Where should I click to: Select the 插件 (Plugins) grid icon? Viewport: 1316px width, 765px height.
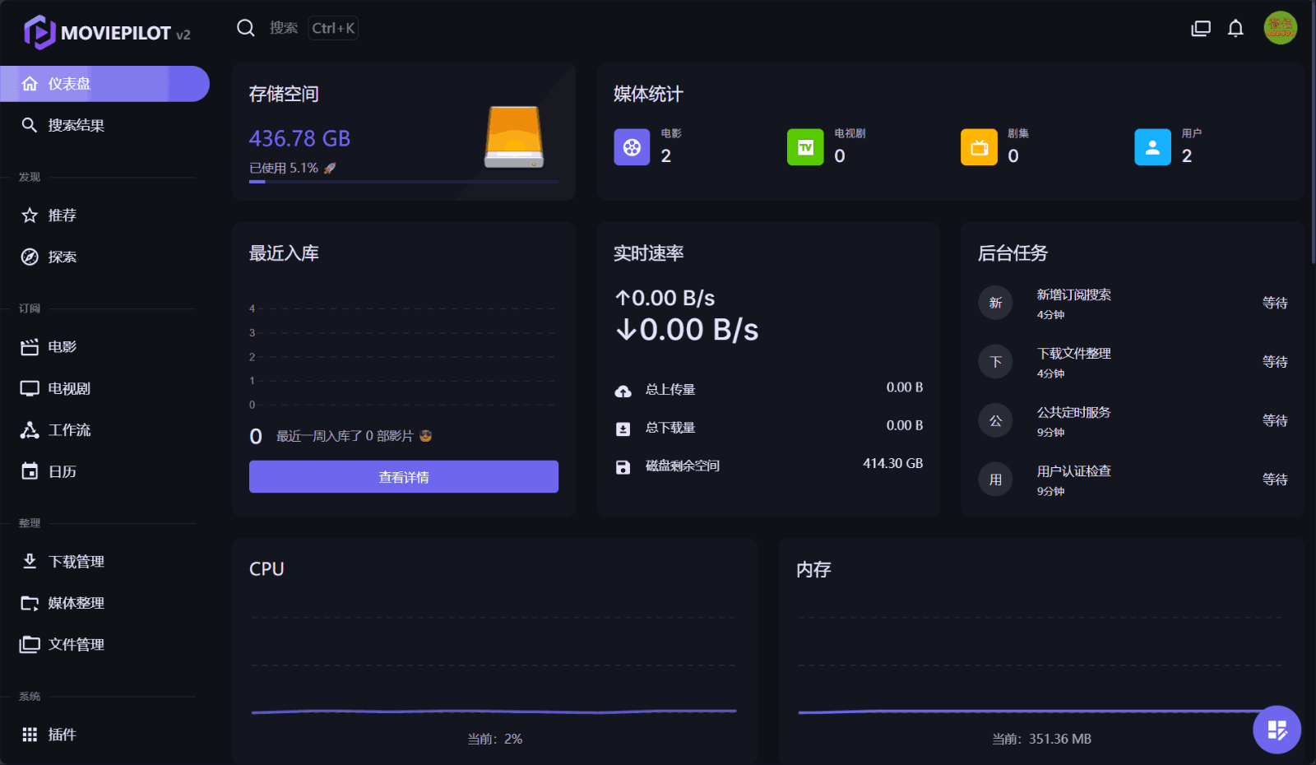(x=30, y=734)
